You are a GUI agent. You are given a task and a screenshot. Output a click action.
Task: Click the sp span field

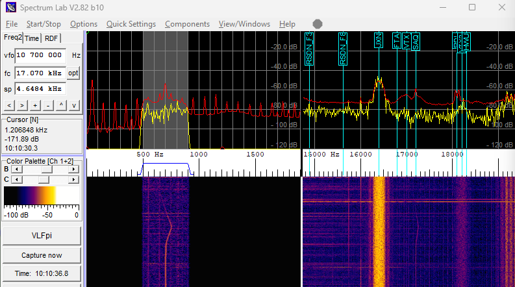click(x=40, y=89)
